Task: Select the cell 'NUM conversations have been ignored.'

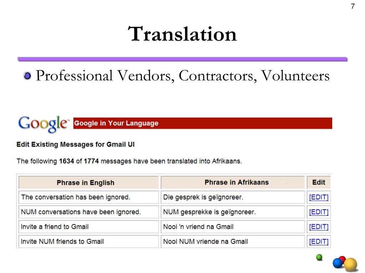Action: 89,212
